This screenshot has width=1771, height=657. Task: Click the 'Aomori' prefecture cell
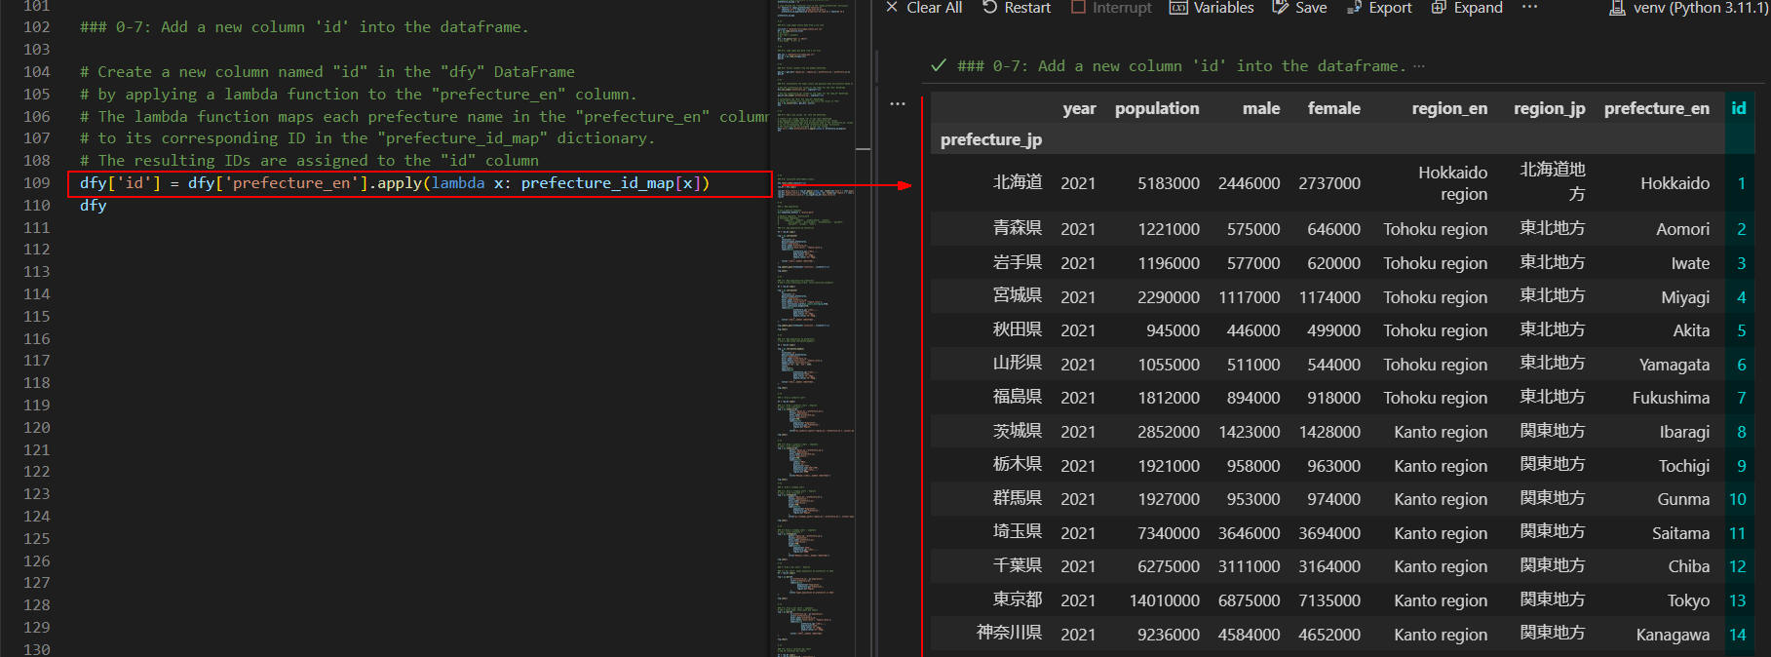[1682, 229]
